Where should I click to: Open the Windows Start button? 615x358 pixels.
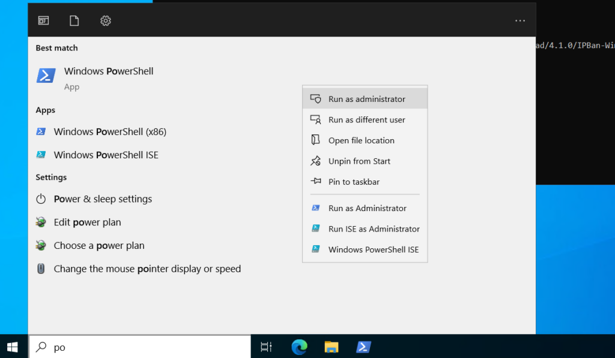click(13, 347)
